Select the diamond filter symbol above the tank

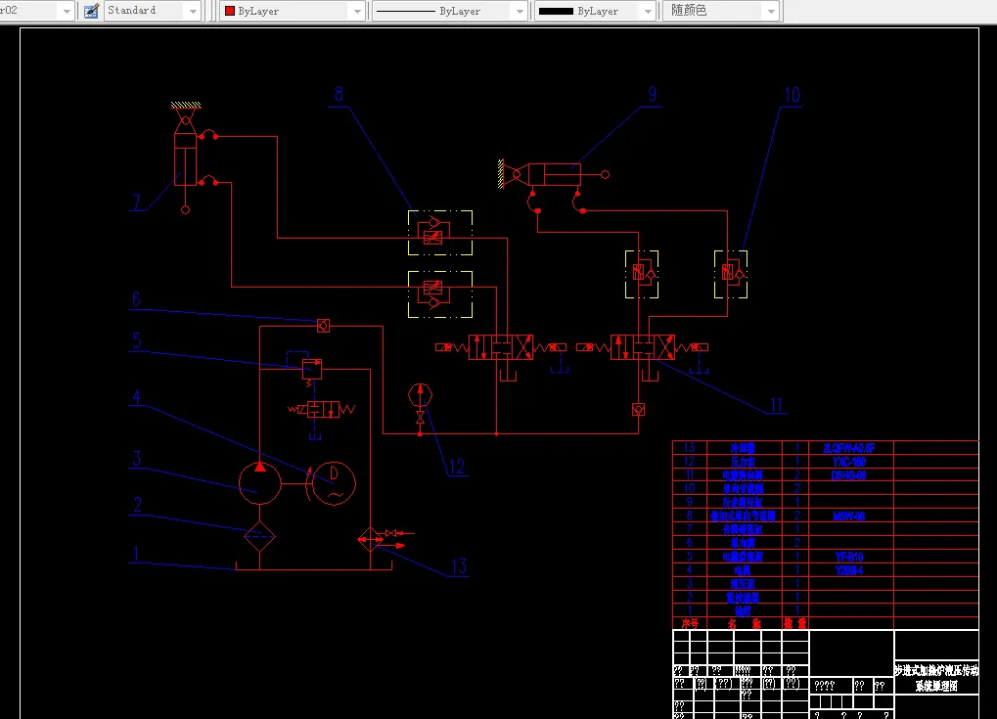click(x=259, y=536)
